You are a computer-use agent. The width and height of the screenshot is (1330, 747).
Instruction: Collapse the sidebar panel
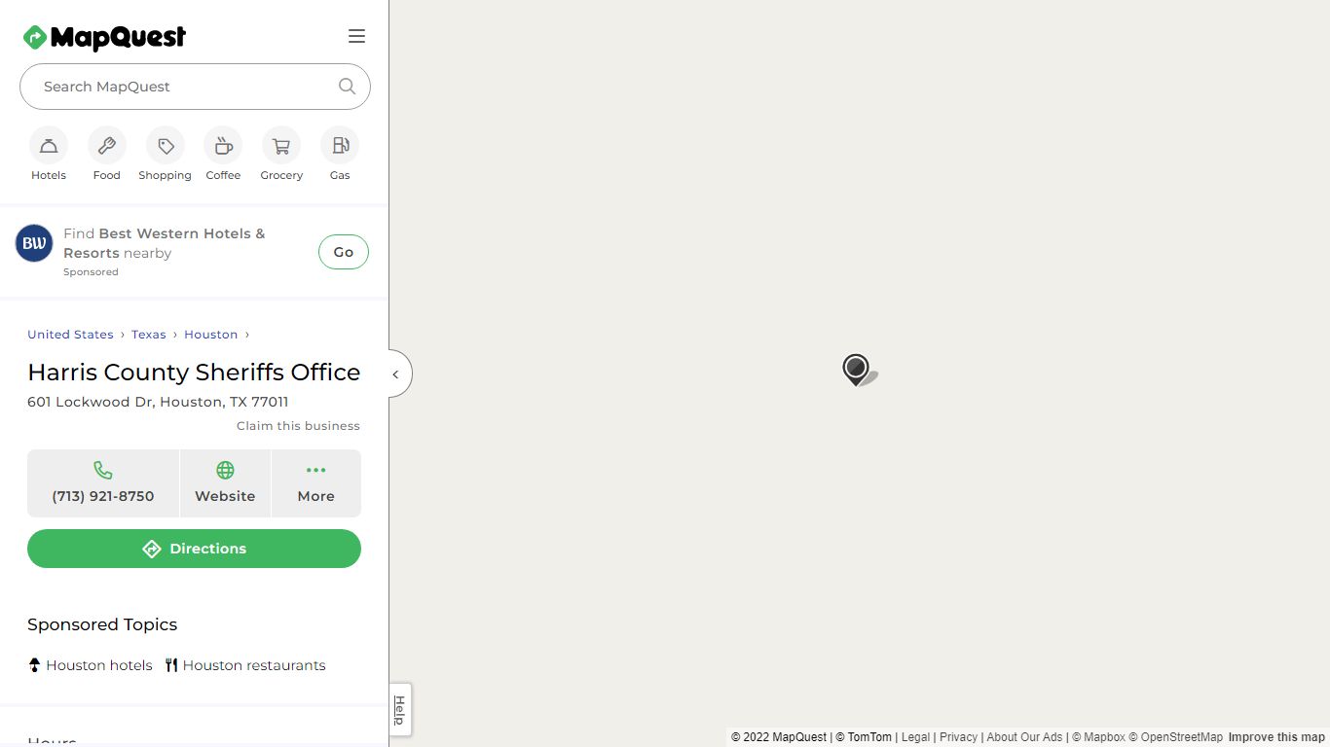[x=398, y=374]
